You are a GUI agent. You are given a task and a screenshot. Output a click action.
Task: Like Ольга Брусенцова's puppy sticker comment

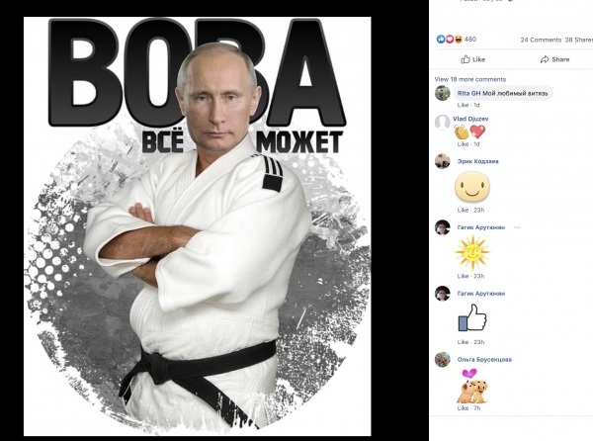[463, 408]
